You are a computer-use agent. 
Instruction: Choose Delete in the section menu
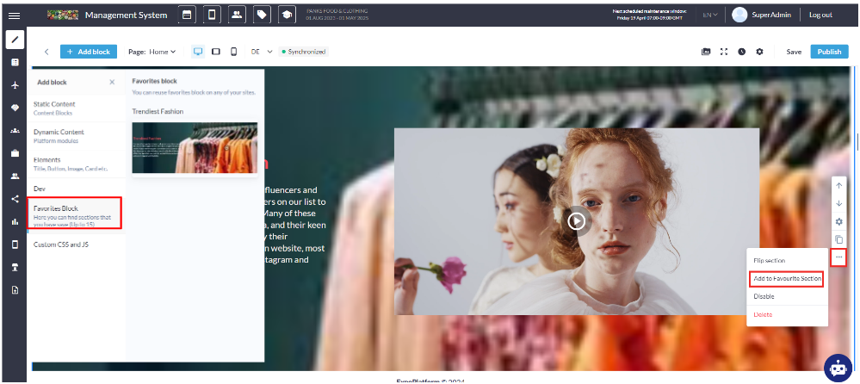point(763,314)
